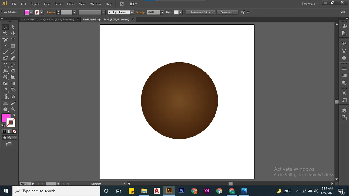Open the Transparency panel

(x=344, y=82)
